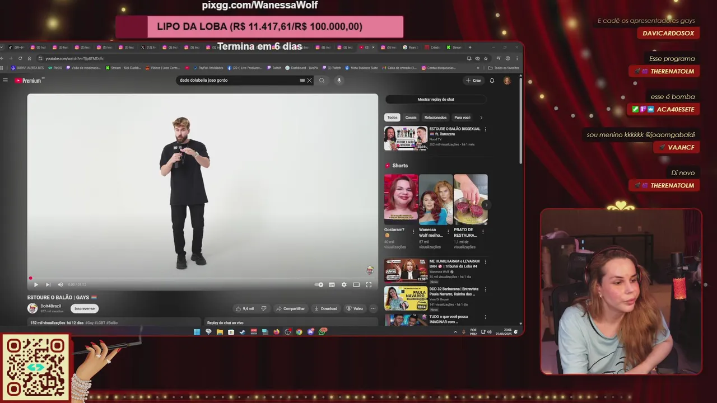Viewport: 717px width, 403px height.
Task: Turn on subtitles in the player
Action: [332, 284]
